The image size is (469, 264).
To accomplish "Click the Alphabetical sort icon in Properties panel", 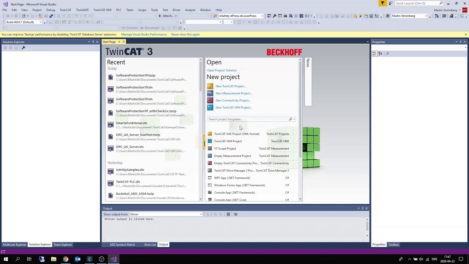I will (380, 54).
